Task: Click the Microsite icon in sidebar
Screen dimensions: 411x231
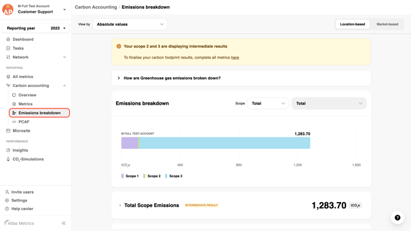Action: tap(8, 131)
